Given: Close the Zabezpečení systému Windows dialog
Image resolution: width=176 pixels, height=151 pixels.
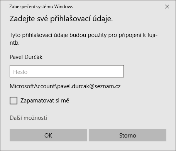Looking at the screenshot, I should [167, 7].
